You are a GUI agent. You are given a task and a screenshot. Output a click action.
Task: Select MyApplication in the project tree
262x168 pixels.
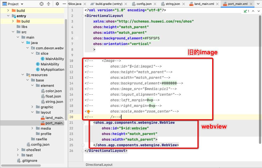click(x=53, y=69)
